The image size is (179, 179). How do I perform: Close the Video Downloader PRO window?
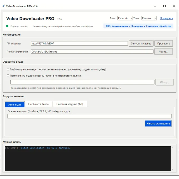(174, 6)
